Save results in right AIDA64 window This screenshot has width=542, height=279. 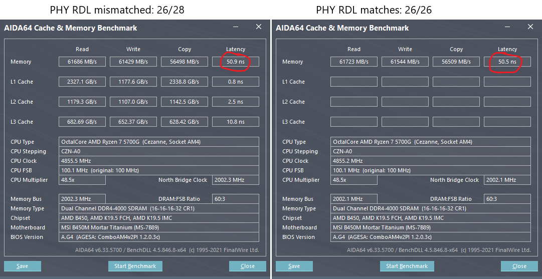click(294, 266)
